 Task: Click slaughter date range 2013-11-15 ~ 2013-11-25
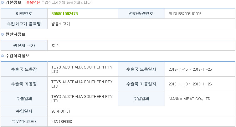coord(190,69)
